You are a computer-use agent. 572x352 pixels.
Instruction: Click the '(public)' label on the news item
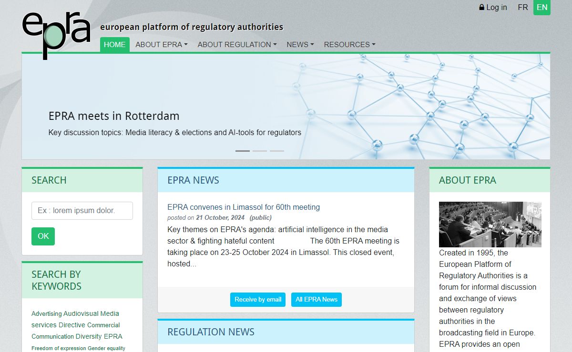[261, 218]
